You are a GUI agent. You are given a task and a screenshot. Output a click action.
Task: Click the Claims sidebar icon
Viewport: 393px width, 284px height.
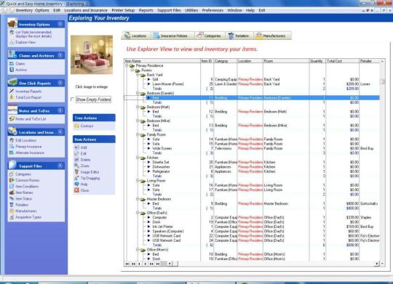(12, 64)
